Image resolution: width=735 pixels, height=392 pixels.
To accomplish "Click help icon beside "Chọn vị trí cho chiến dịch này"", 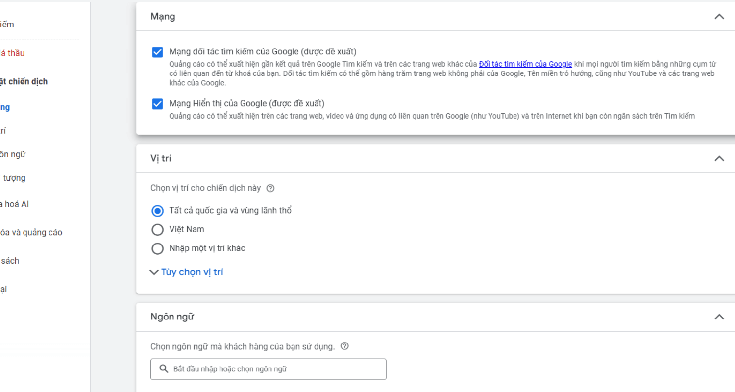I will pos(270,188).
